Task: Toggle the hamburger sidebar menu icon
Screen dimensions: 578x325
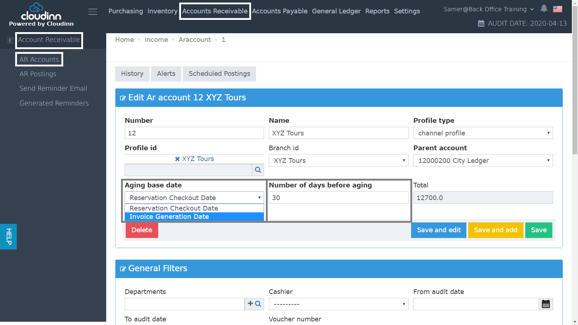Action: (x=93, y=12)
